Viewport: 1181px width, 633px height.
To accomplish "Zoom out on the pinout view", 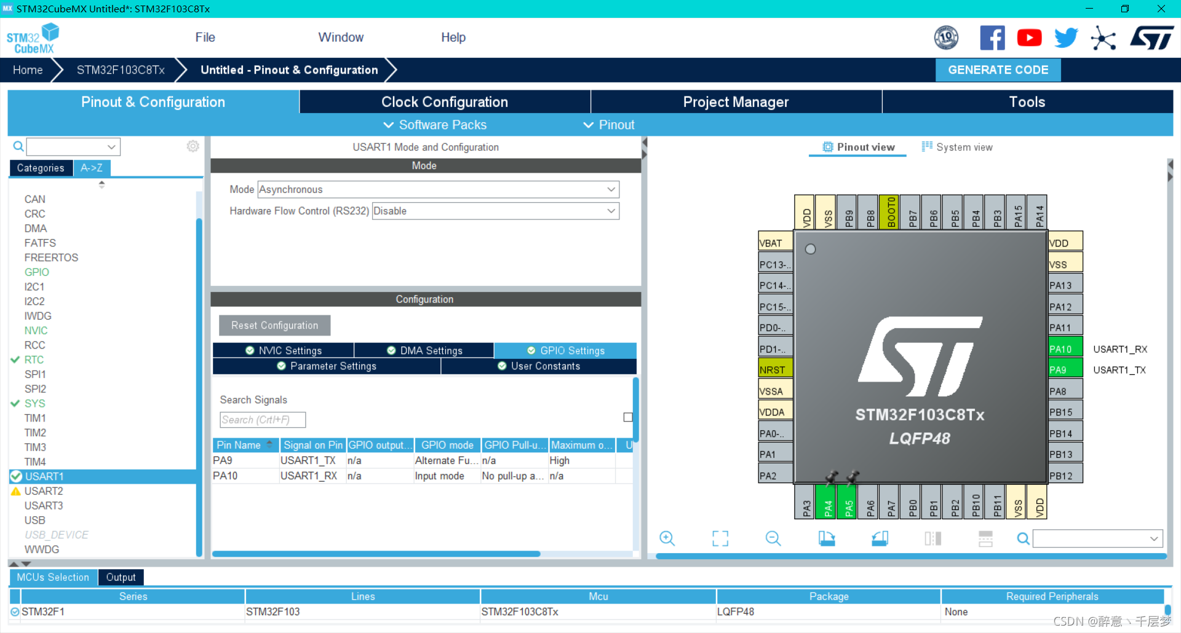I will [773, 539].
